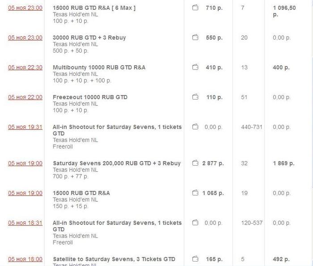Click wallet icon in Freezeout 10000 row
Viewport: 313px width, 266px height.
[195, 97]
